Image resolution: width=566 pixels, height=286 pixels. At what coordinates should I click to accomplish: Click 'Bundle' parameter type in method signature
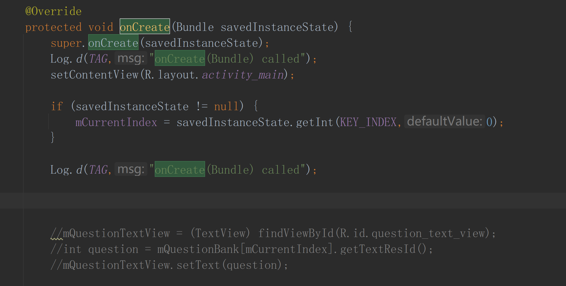pos(195,27)
